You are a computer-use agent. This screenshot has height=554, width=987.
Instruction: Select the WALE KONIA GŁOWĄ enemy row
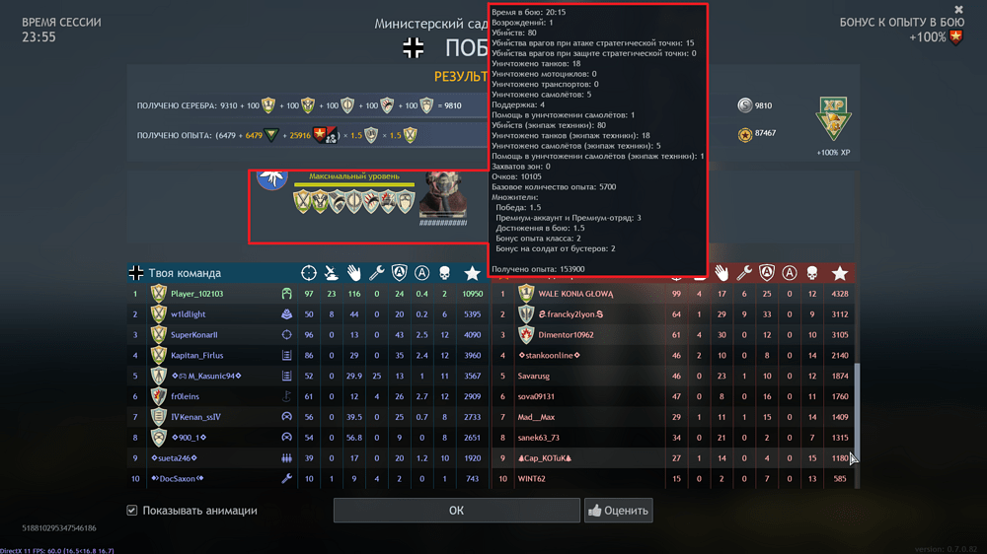tap(673, 294)
